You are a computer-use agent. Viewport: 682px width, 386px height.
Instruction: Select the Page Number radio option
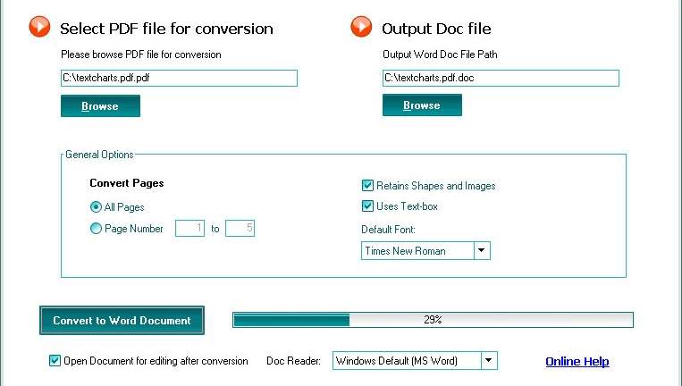pyautogui.click(x=96, y=228)
